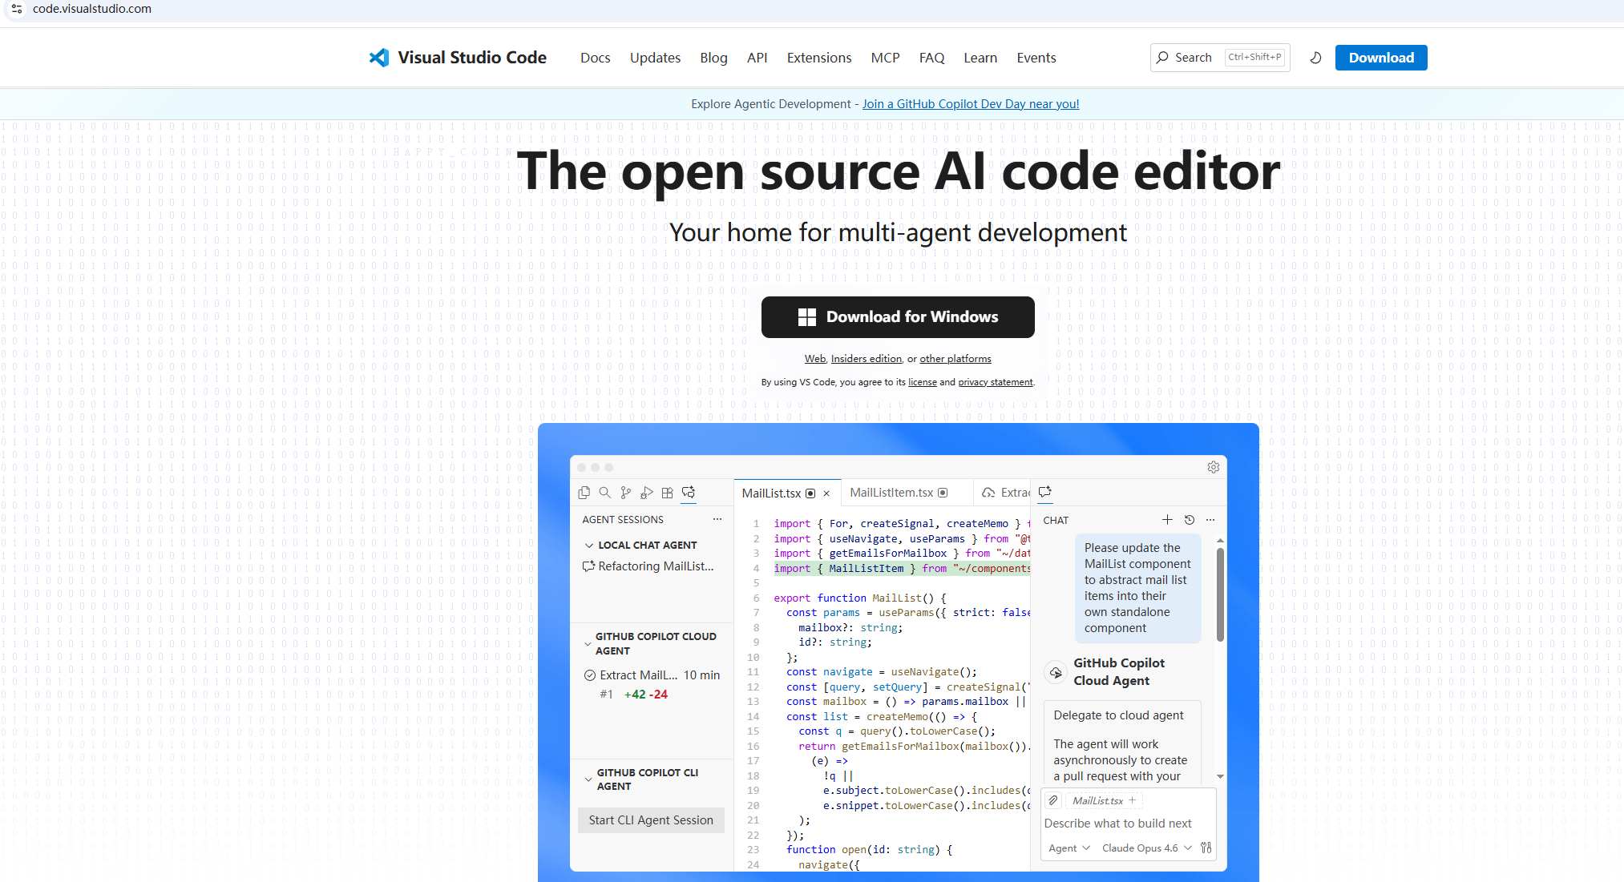Open the Agent mode dropdown

(x=1069, y=848)
